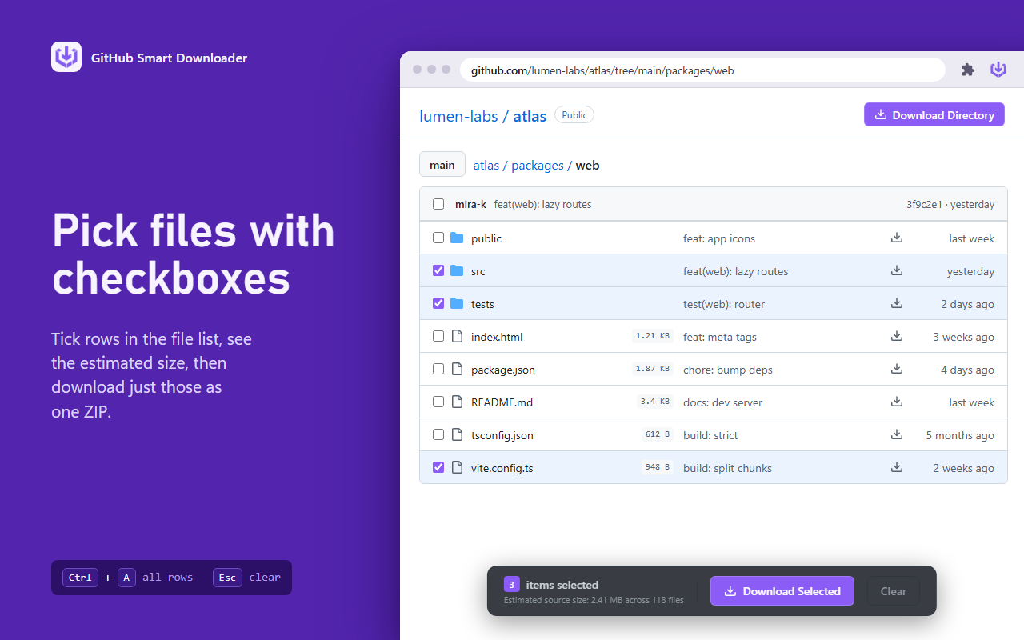The height and width of the screenshot is (640, 1024).
Task: Download index.html via its row icon
Action: tap(897, 337)
